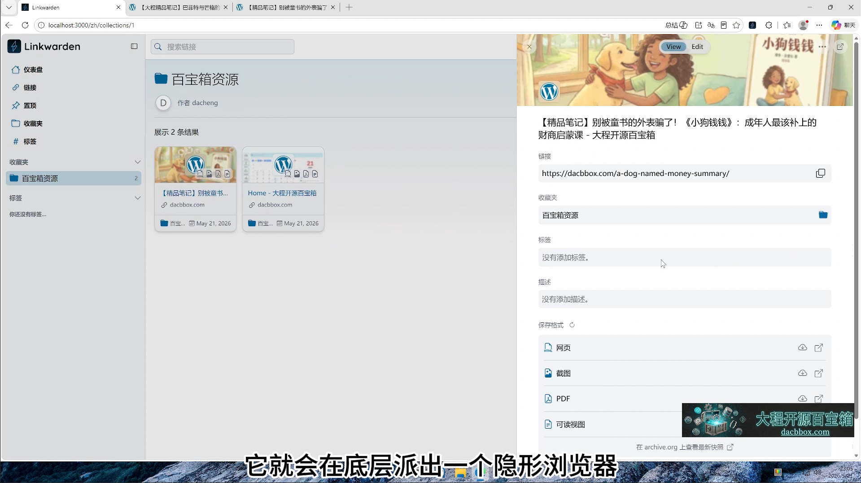This screenshot has height=483, width=861.
Task: Open browser settings and more menu
Action: [819, 25]
